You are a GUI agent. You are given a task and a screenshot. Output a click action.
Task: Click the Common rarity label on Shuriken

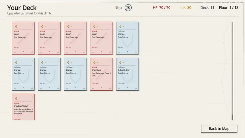(x=95, y=83)
